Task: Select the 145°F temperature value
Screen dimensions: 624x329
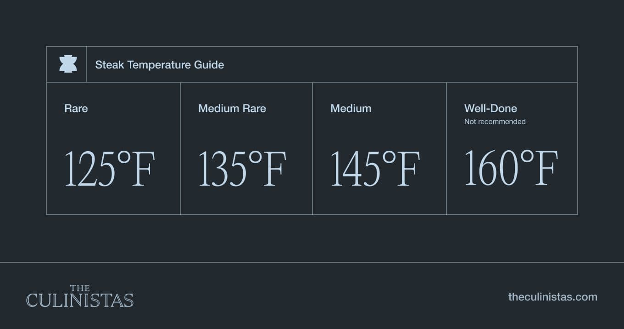Action: (x=375, y=169)
